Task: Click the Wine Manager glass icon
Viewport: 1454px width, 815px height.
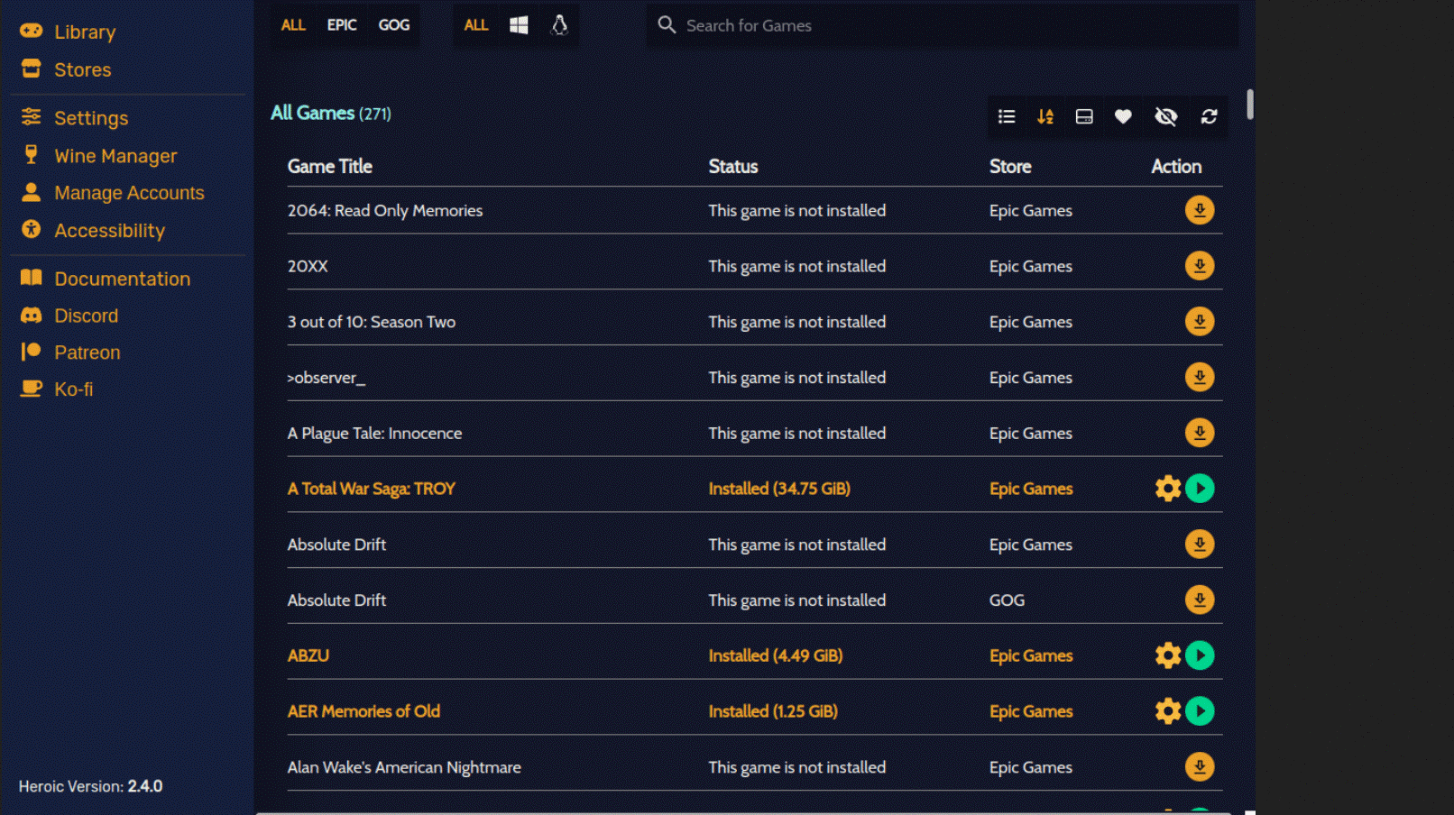Action: point(32,154)
